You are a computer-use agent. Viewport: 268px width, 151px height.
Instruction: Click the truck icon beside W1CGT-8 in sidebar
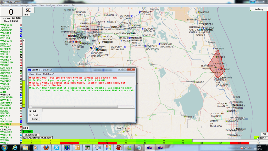tap(21, 135)
